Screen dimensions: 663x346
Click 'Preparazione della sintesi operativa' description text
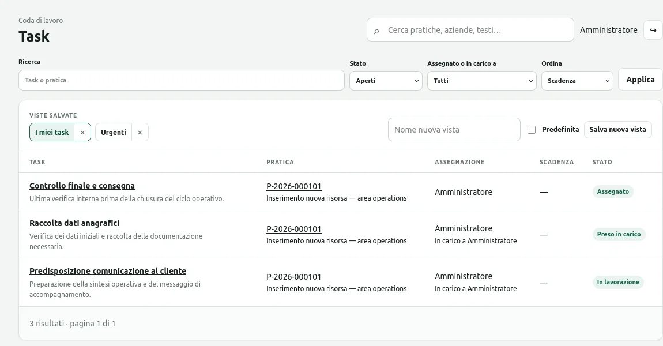115,289
